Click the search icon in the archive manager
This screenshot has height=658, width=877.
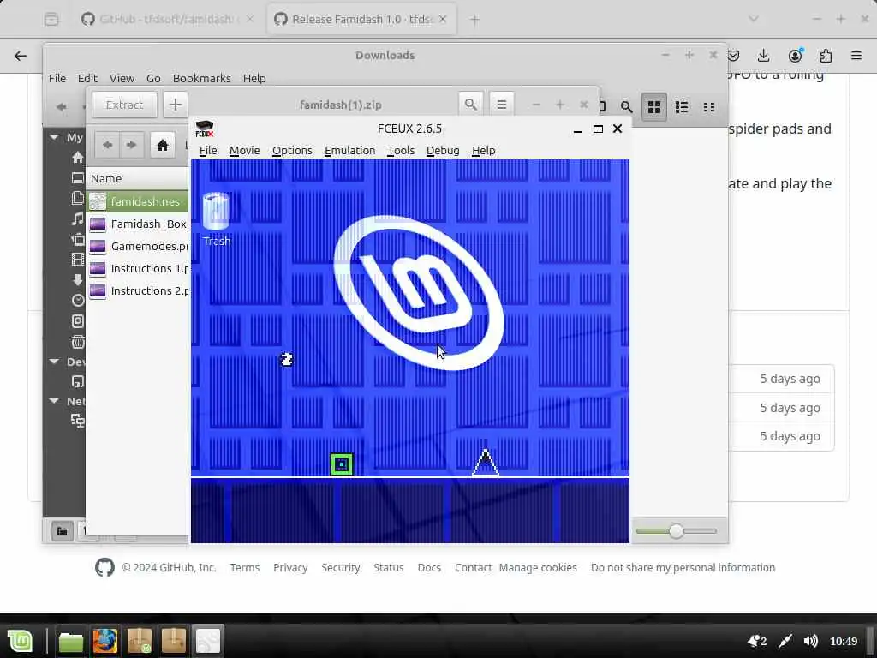(x=471, y=105)
